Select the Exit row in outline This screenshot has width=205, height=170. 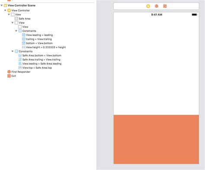coord(14,76)
